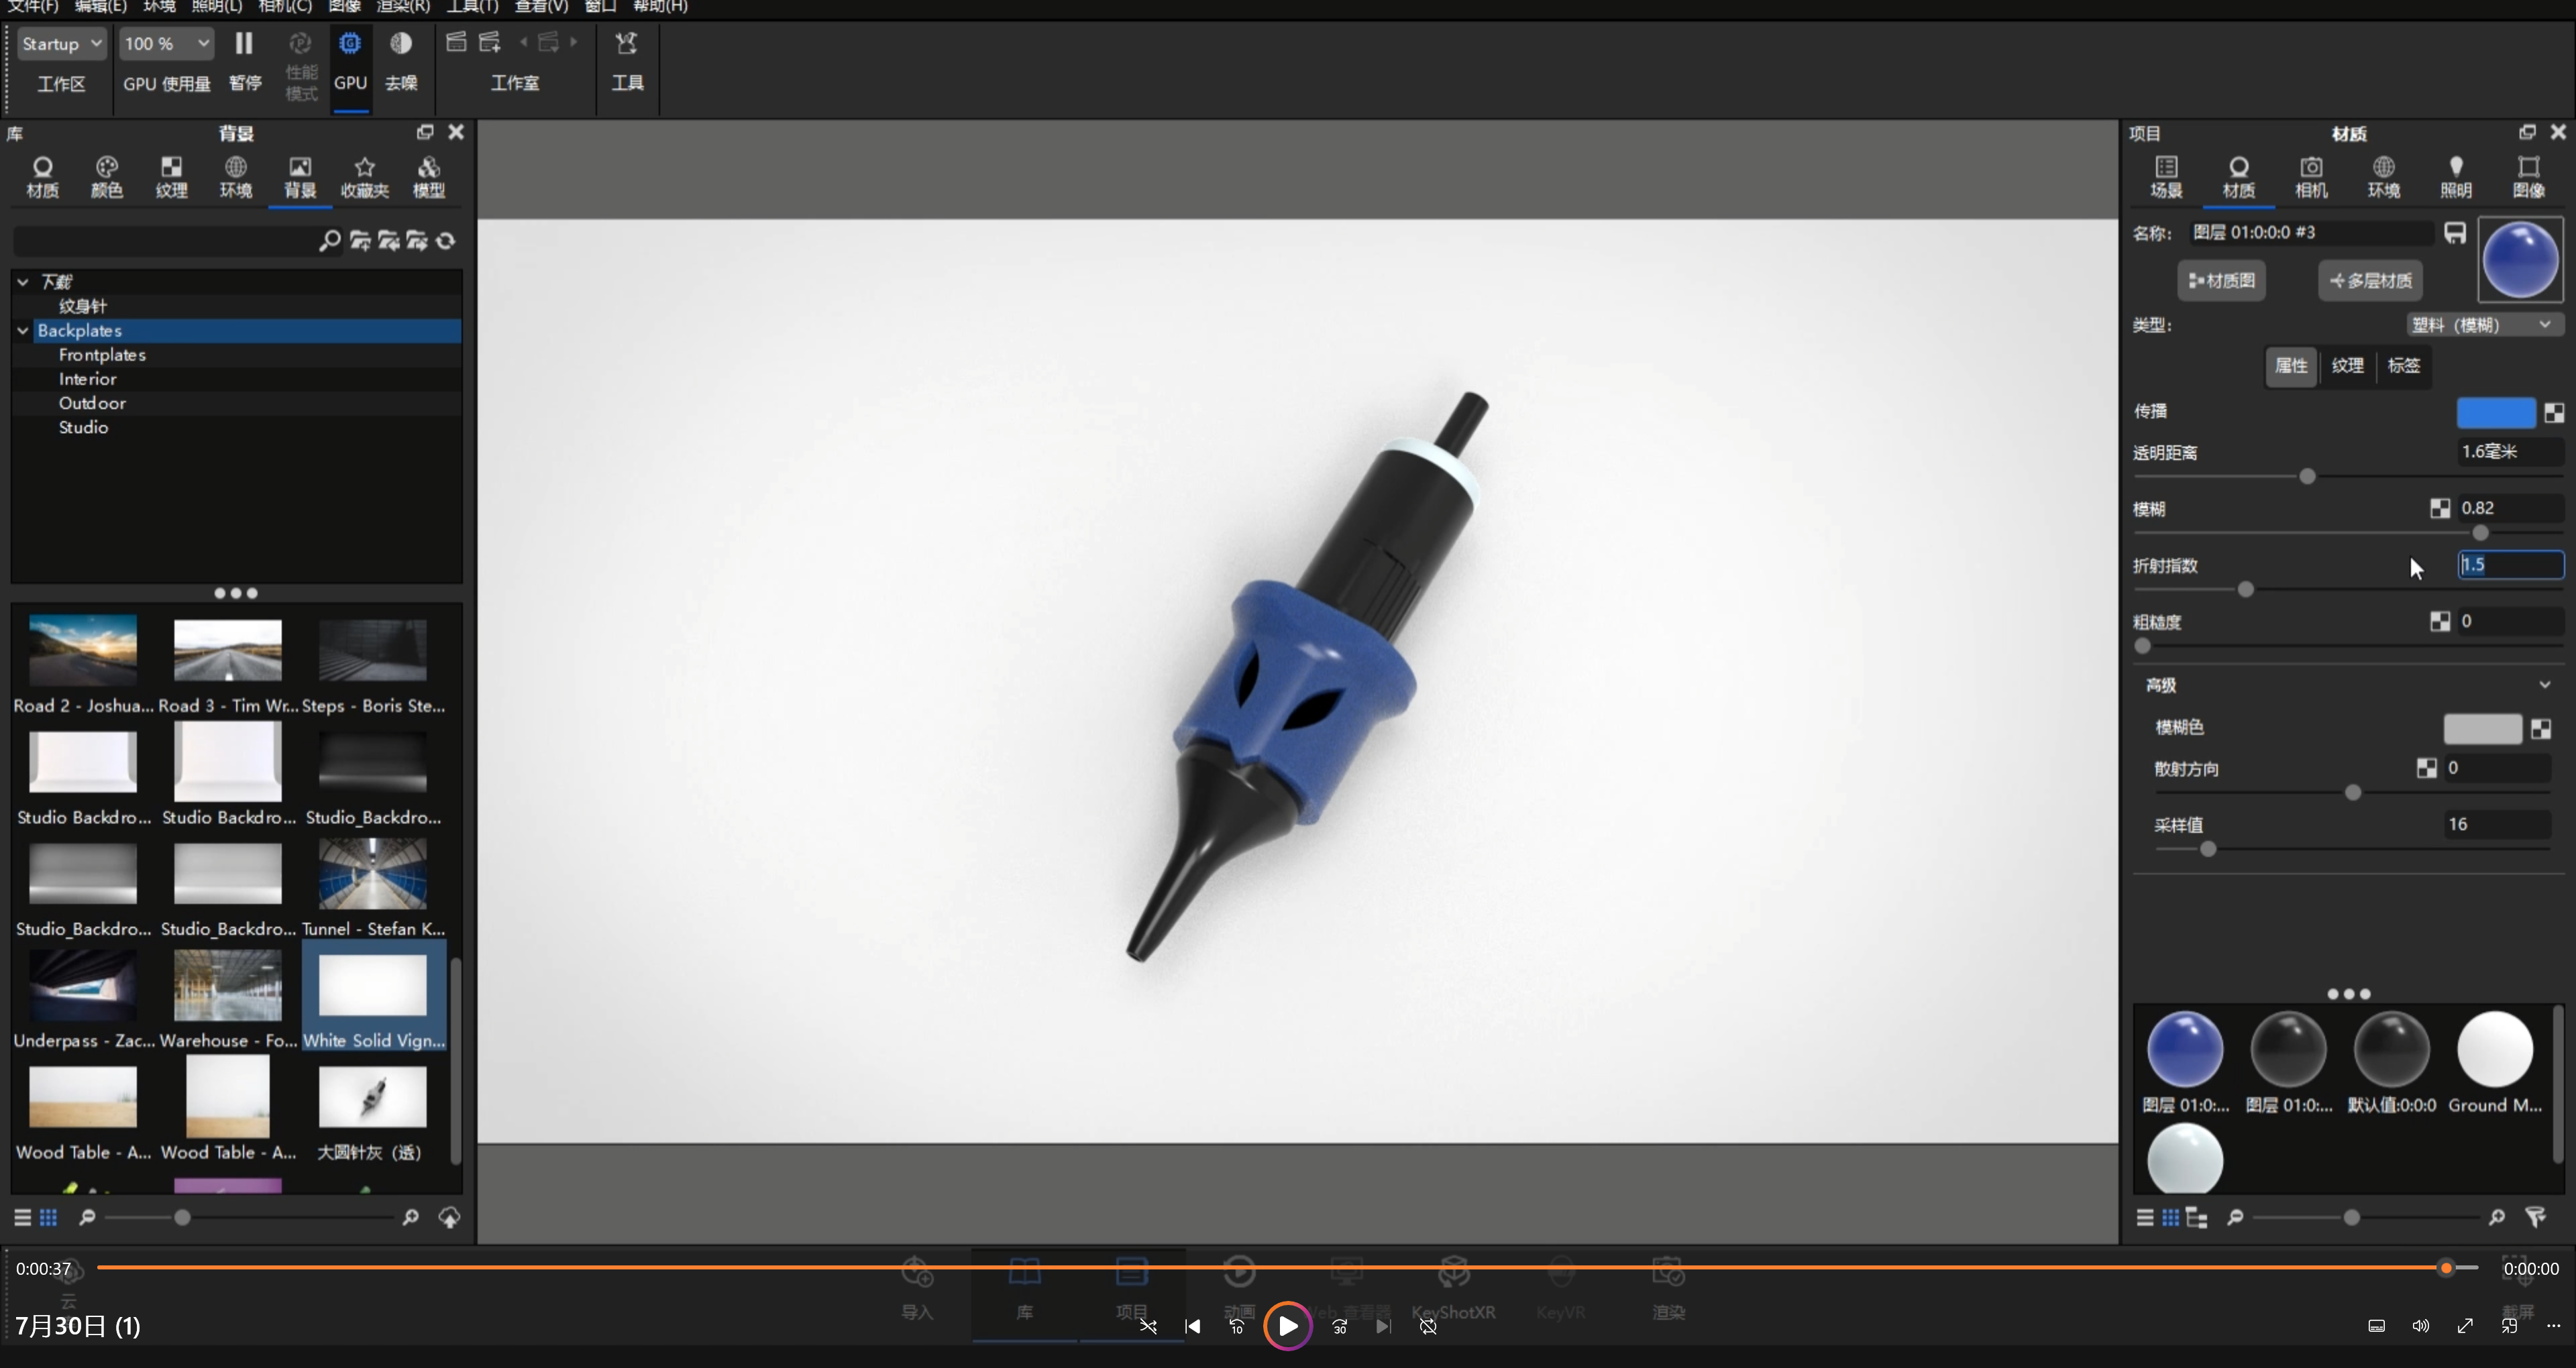Play the video with play button
This screenshot has width=2576, height=1368.
tap(1287, 1326)
